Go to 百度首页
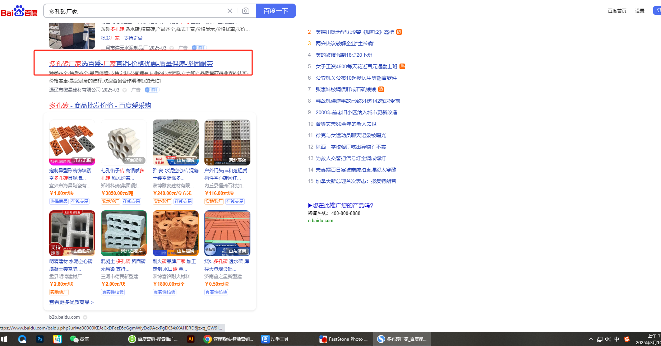Screen dimensions: 661x346 [x=617, y=11]
